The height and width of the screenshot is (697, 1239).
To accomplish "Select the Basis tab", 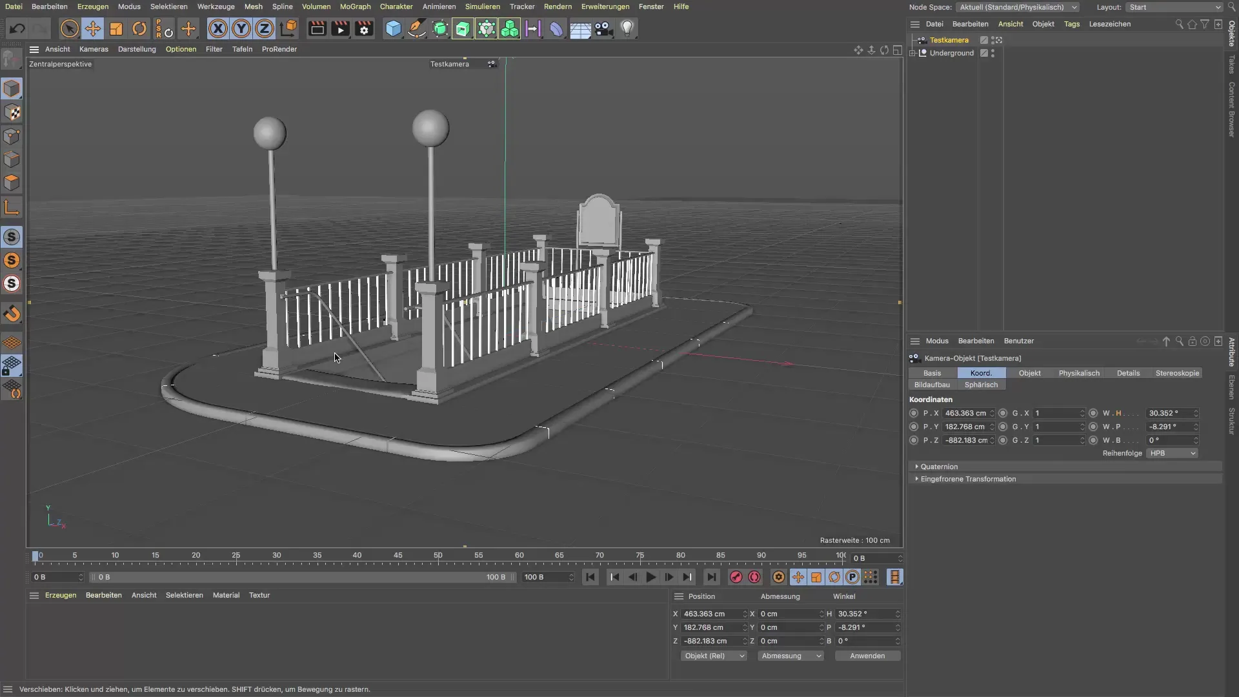I will 932,373.
